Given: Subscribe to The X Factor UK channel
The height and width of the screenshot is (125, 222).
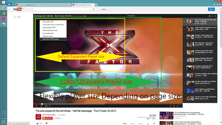Looking at the screenshot, I should [x=48, y=118].
